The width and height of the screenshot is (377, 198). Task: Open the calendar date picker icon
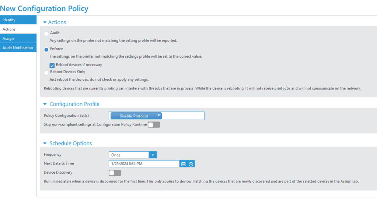184,164
